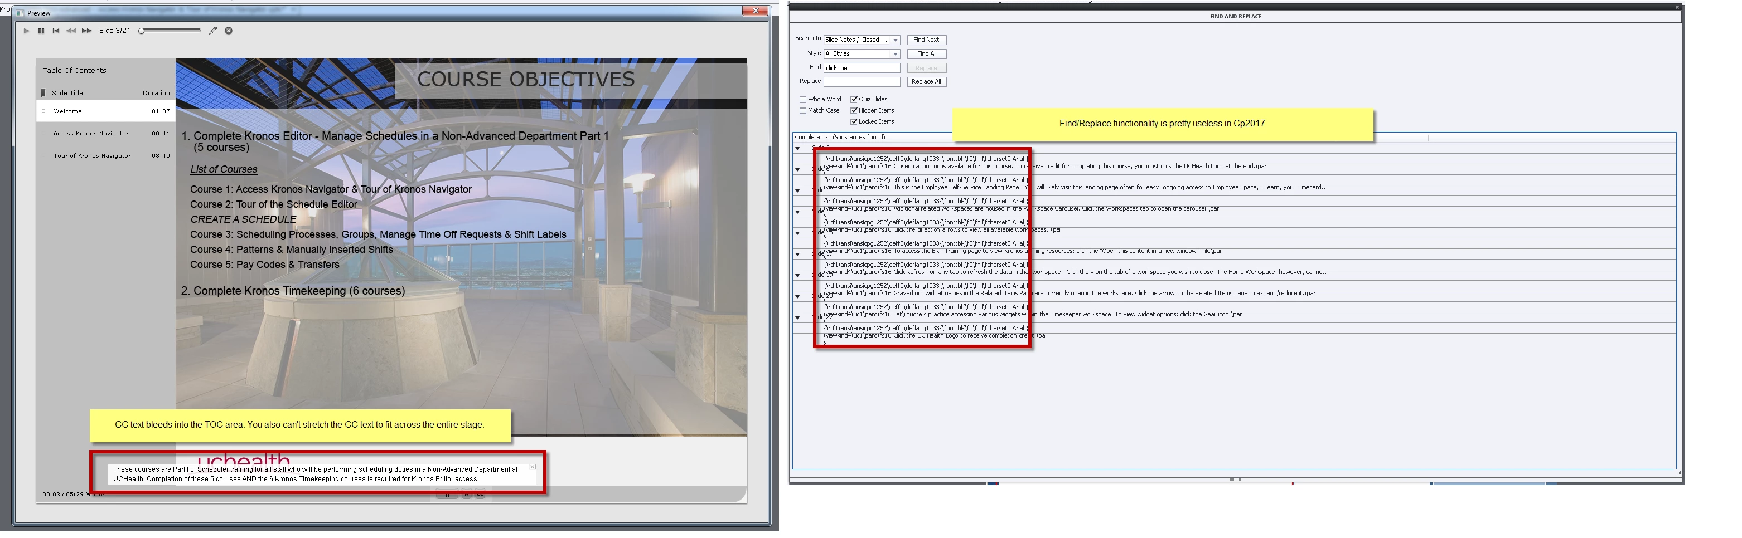Uncheck the Quiz Slides checkbox
This screenshot has width=1742, height=538.
tap(854, 100)
